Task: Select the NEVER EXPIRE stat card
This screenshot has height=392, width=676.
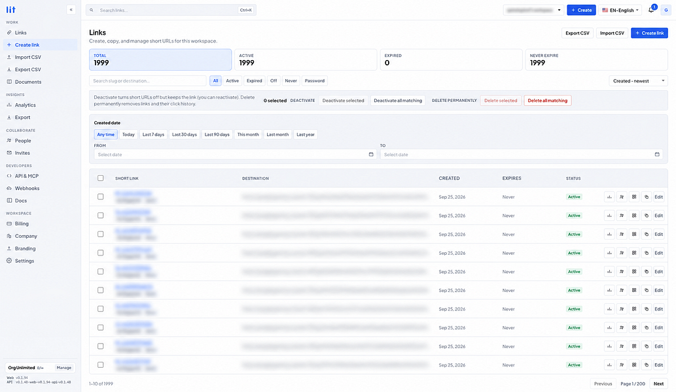Action: click(596, 59)
